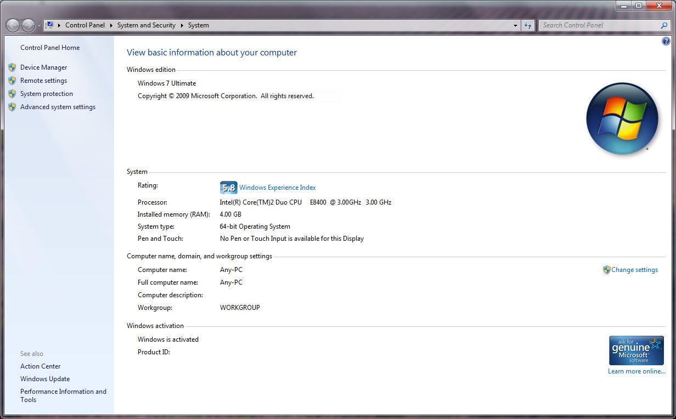Click the shield icon beside Remote settings

(x=12, y=81)
